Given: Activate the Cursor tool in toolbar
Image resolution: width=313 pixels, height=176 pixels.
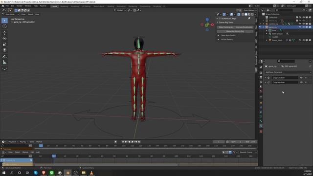Looking at the screenshot, I should [x=4, y=26].
